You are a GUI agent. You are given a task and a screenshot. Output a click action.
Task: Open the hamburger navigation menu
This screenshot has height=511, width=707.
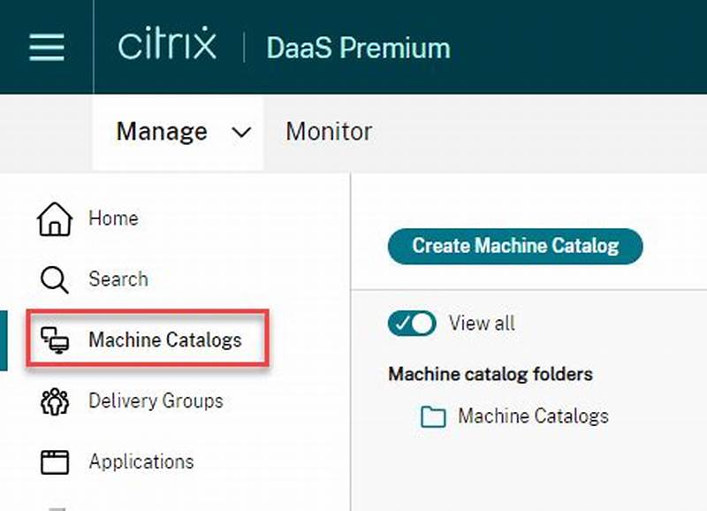[x=45, y=48]
